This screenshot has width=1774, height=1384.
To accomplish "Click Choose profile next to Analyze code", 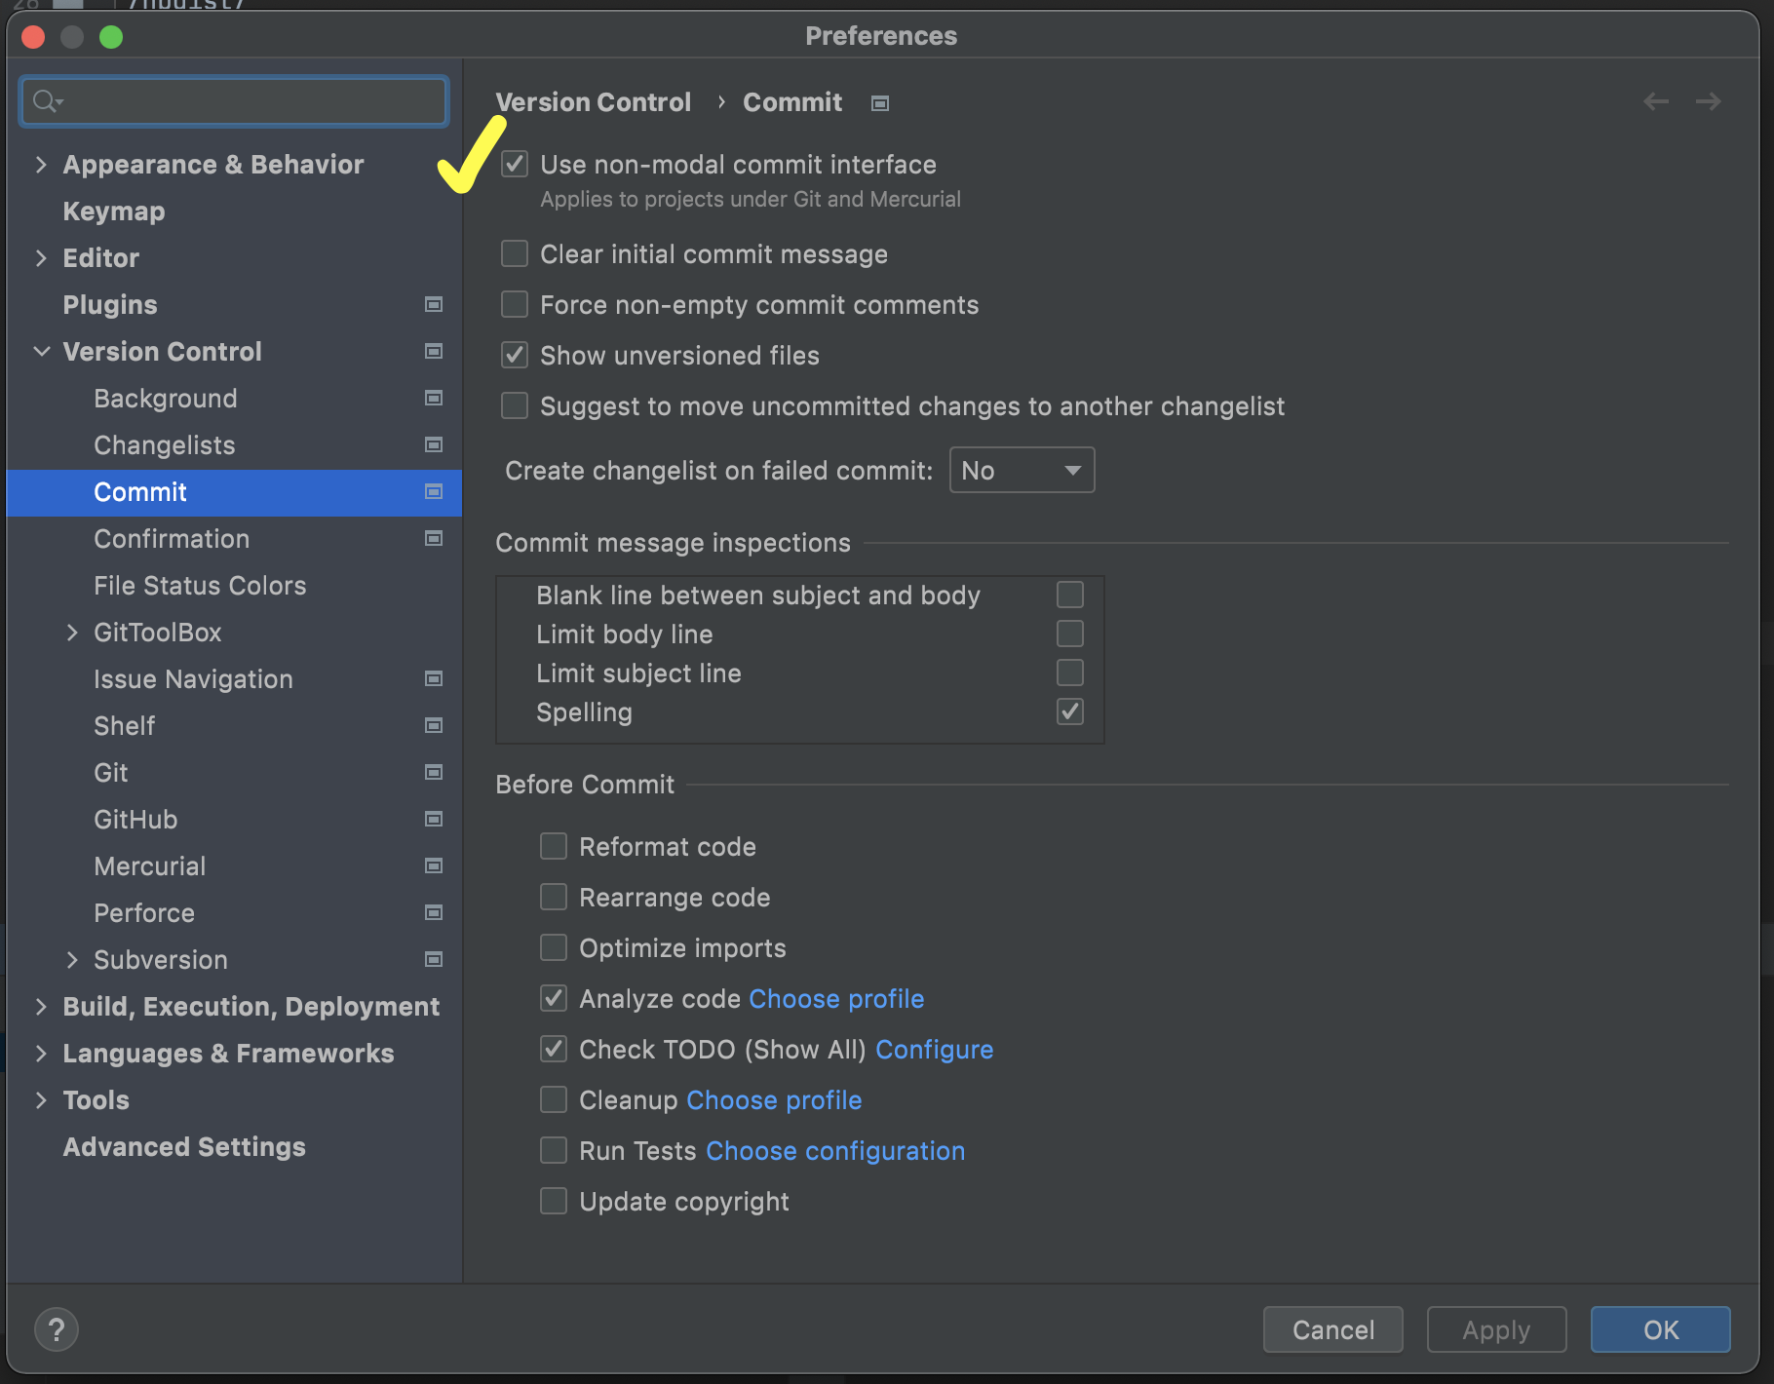I will tap(836, 998).
